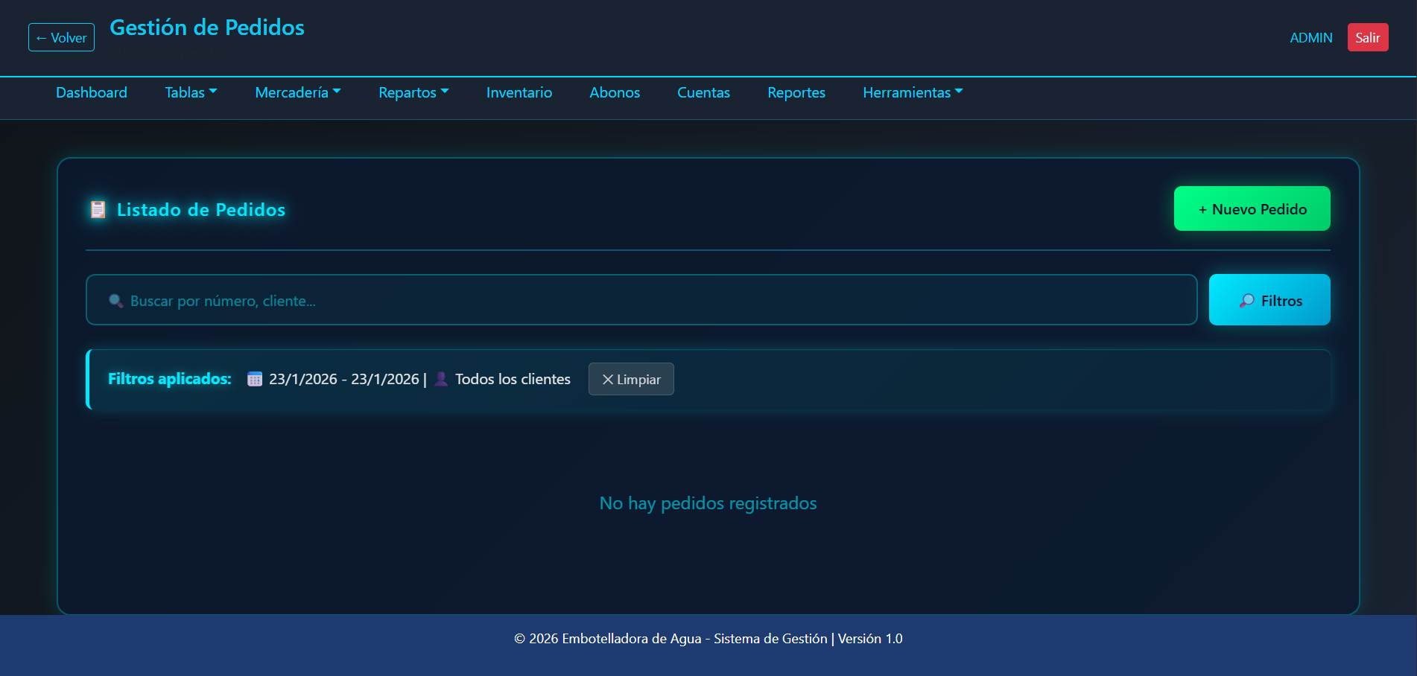This screenshot has width=1417, height=676.
Task: Focus the Buscar por número search field
Action: click(641, 300)
